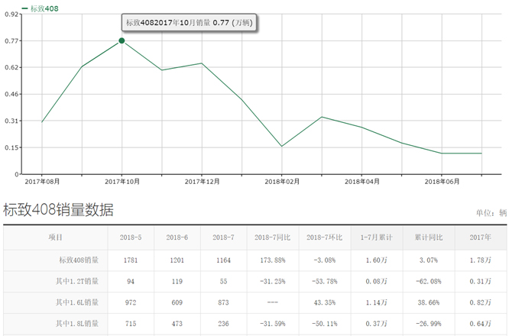Click the 94 cell in the 1.2T row
This screenshot has height=336, width=509.
coord(131,282)
